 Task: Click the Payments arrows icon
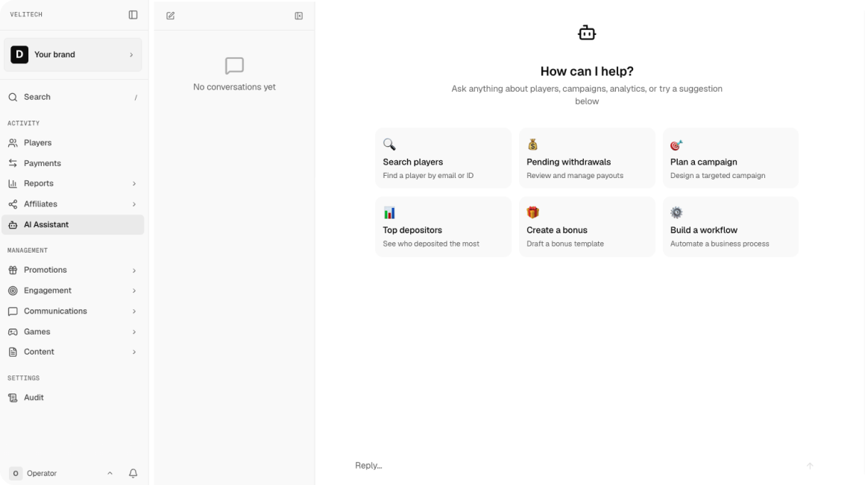pos(13,163)
